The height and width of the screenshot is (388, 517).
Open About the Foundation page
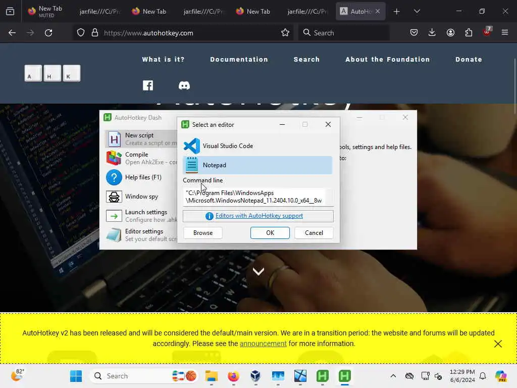pyautogui.click(x=388, y=60)
